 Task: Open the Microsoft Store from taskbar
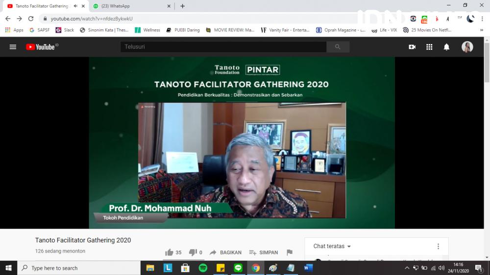pos(185,268)
